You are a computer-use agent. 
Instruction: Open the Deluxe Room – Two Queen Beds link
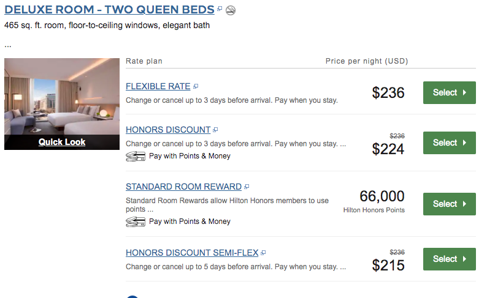(109, 9)
